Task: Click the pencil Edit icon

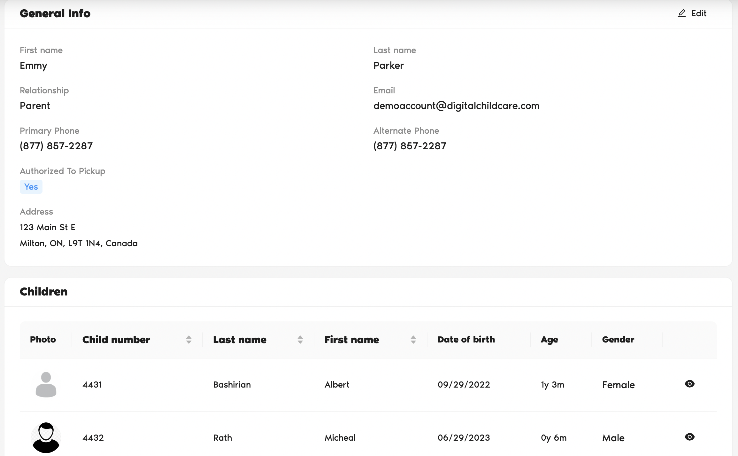Action: (x=681, y=13)
